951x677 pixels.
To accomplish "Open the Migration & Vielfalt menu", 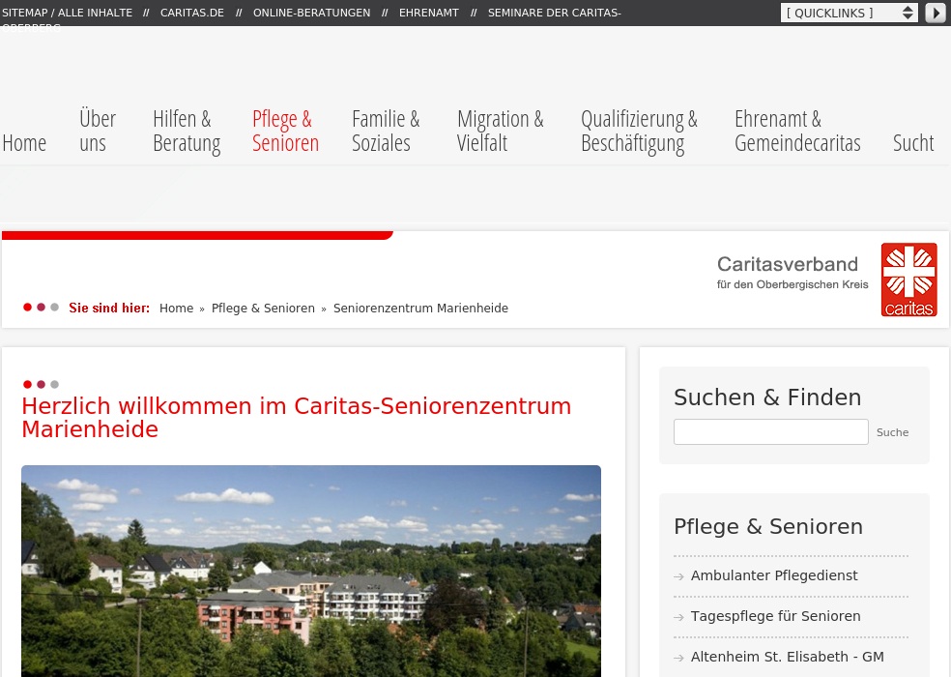I will pos(500,130).
